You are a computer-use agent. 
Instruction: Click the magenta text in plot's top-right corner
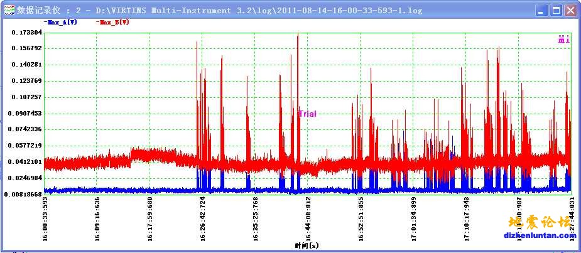click(x=563, y=39)
